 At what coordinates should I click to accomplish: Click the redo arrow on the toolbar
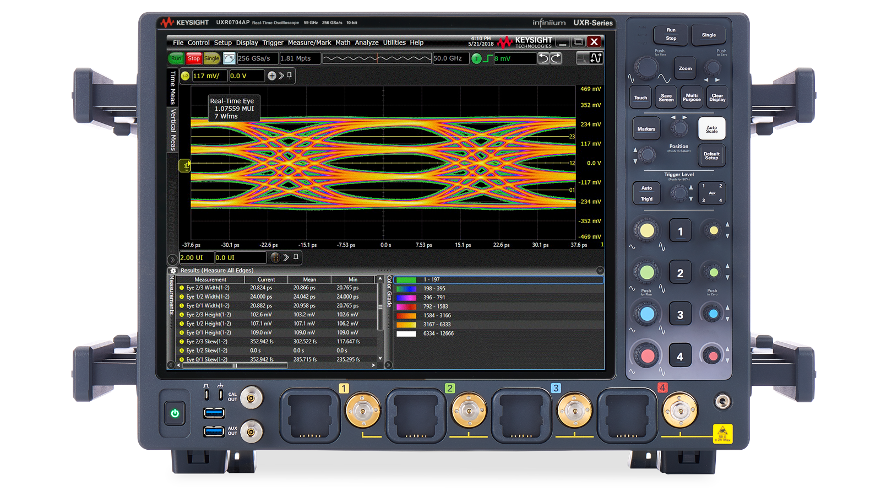click(556, 58)
